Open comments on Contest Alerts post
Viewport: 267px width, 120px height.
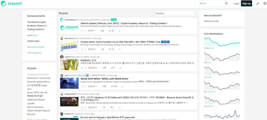(111, 49)
